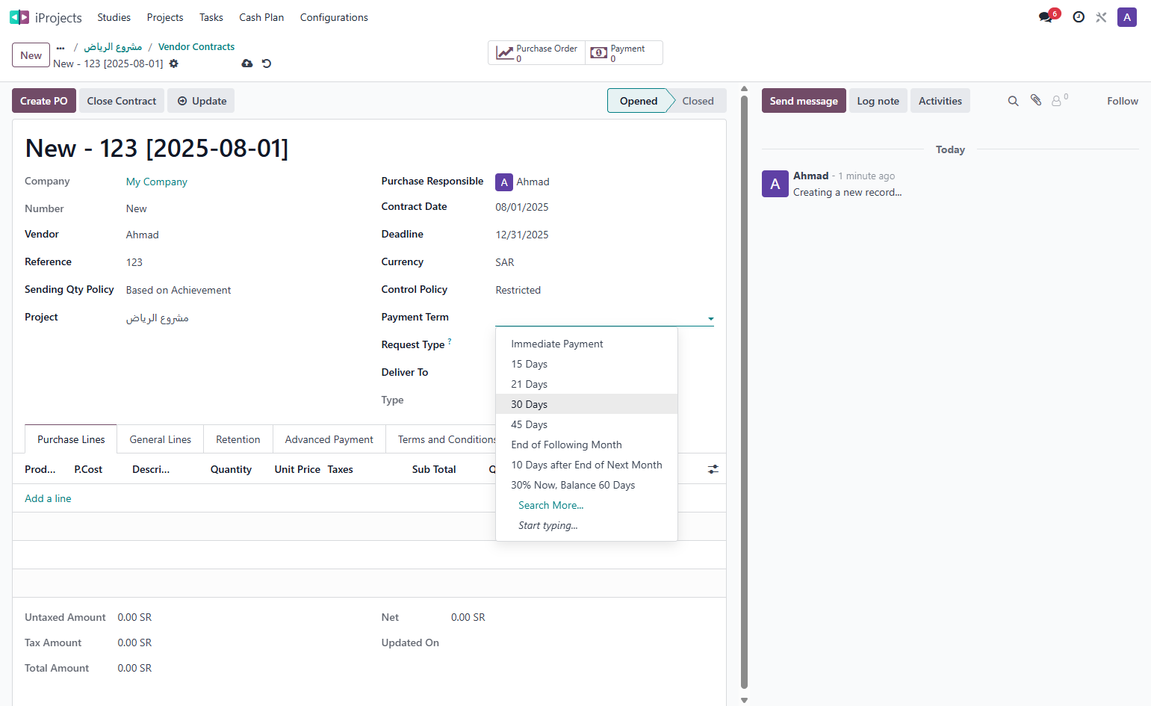This screenshot has width=1151, height=706.
Task: Pick End of Following Month option
Action: click(x=586, y=445)
